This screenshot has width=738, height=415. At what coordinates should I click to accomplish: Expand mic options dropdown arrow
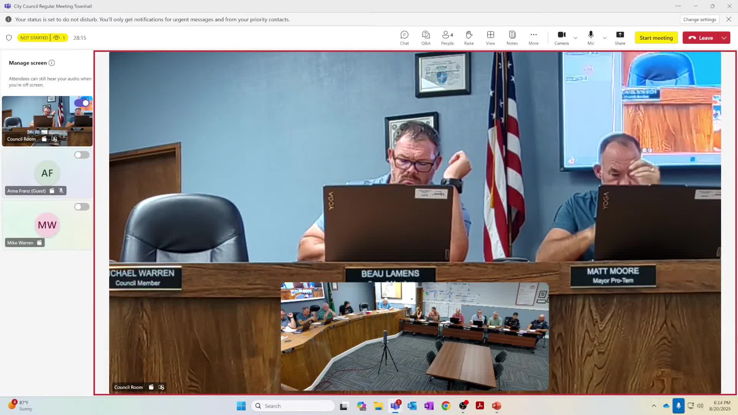click(x=605, y=38)
